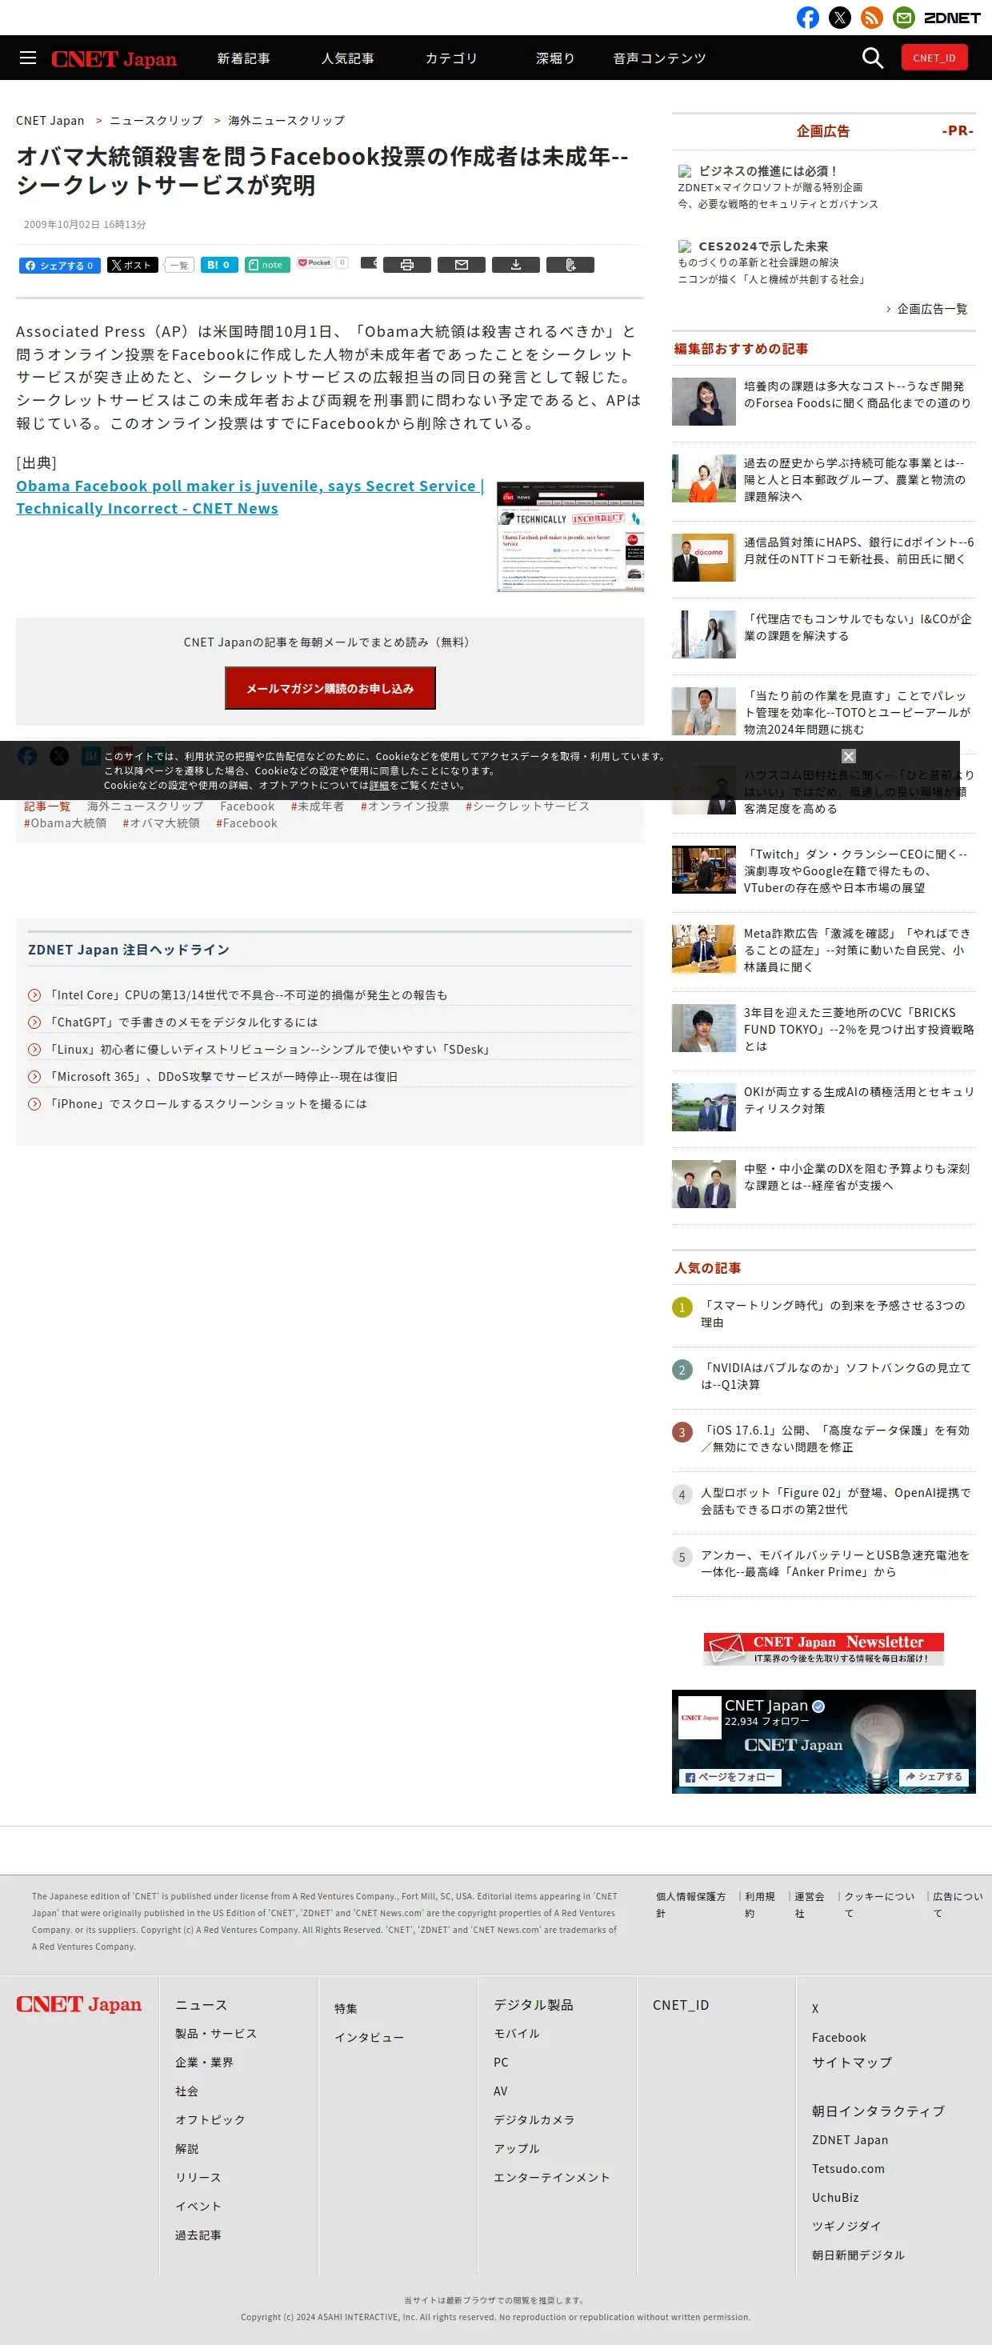Open 過去記事 in footer
The image size is (992, 2345).
click(198, 2235)
